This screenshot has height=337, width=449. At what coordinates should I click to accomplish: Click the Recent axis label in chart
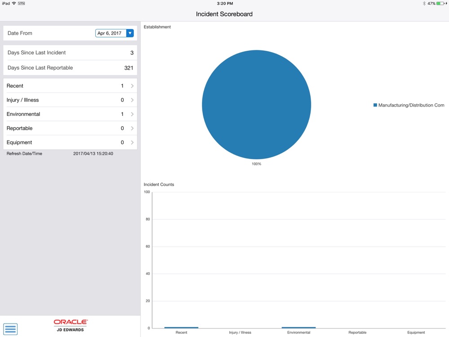pyautogui.click(x=181, y=333)
